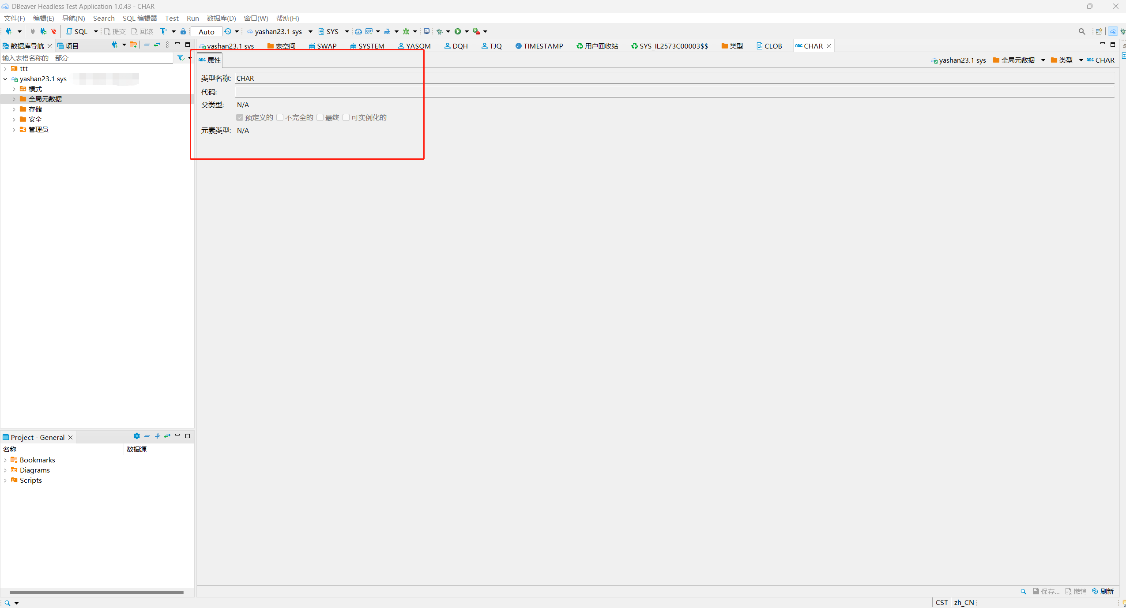The image size is (1126, 608).
Task: Toggle link-with-editor arrows in navigator
Action: click(157, 45)
